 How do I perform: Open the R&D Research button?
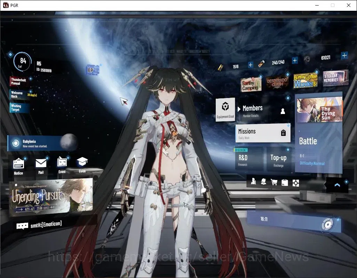click(x=249, y=159)
